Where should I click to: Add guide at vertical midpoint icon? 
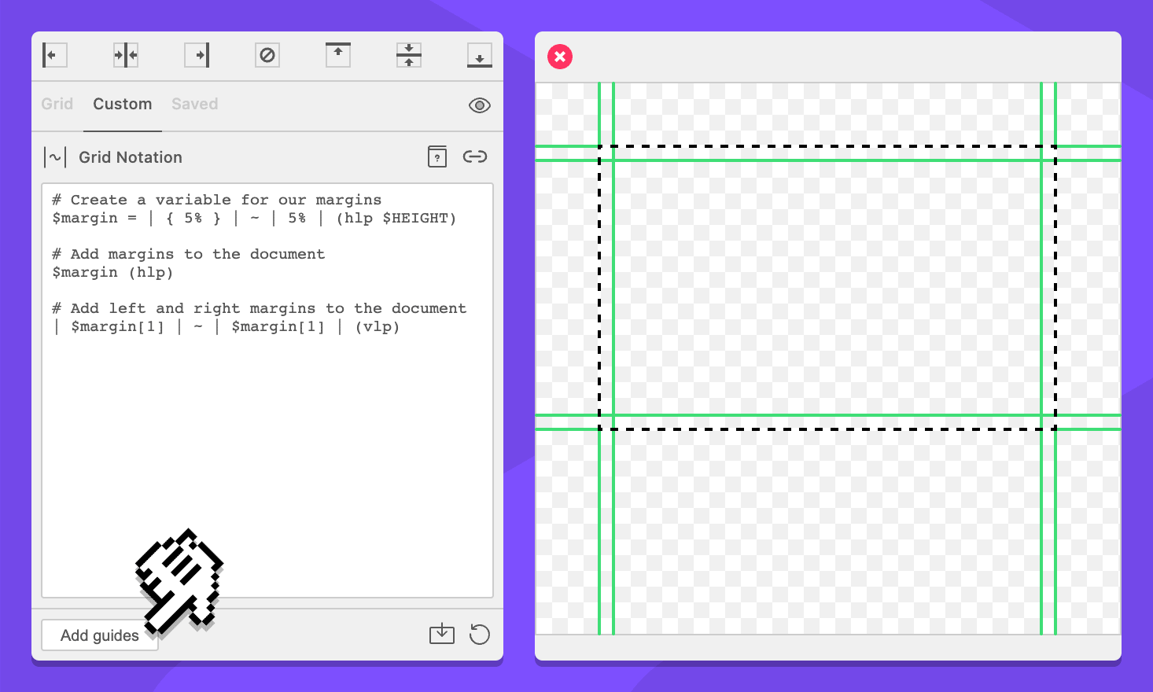click(x=409, y=55)
